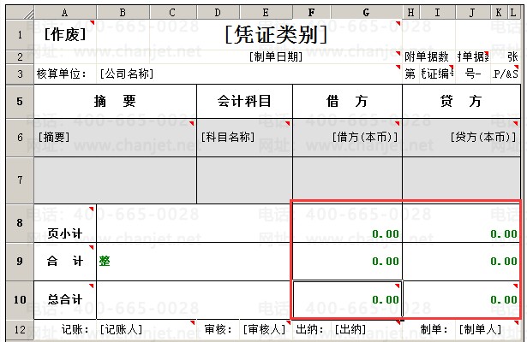Click the 第 cell in row 3
Viewport: 527px width, 342px height.
point(411,74)
